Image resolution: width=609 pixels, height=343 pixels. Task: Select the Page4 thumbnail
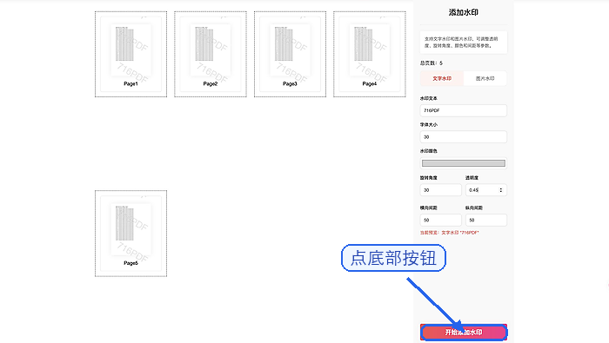click(x=370, y=54)
